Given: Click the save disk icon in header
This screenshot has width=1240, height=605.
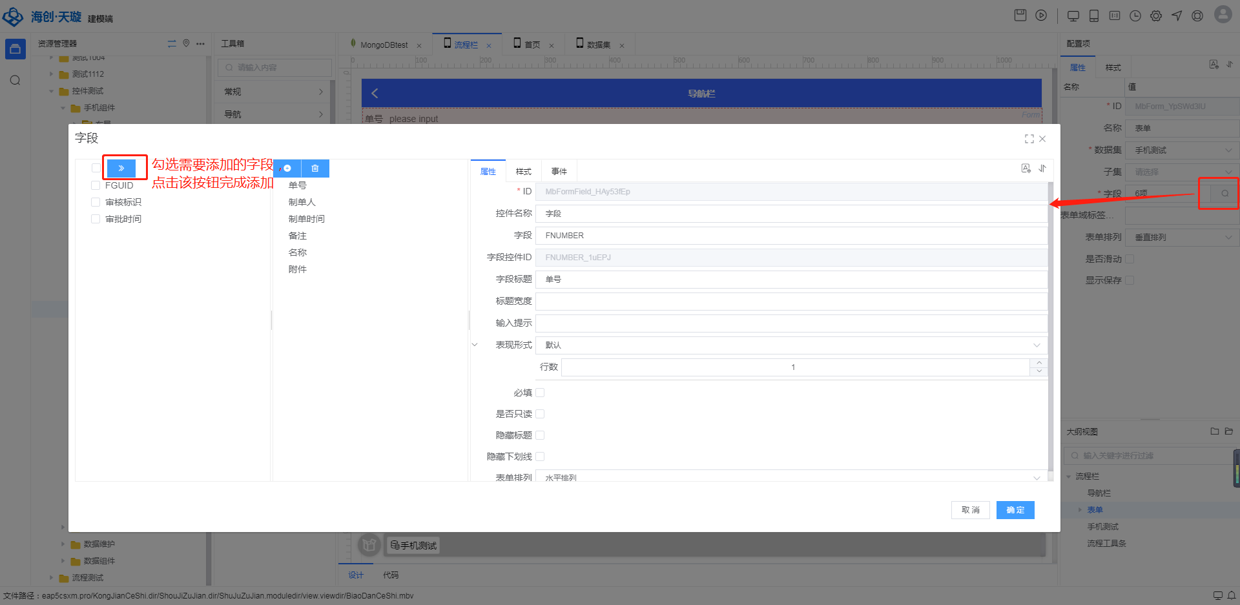Looking at the screenshot, I should click(x=1020, y=15).
